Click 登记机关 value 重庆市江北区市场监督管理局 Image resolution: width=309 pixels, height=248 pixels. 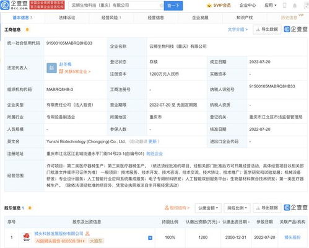coord(276,117)
